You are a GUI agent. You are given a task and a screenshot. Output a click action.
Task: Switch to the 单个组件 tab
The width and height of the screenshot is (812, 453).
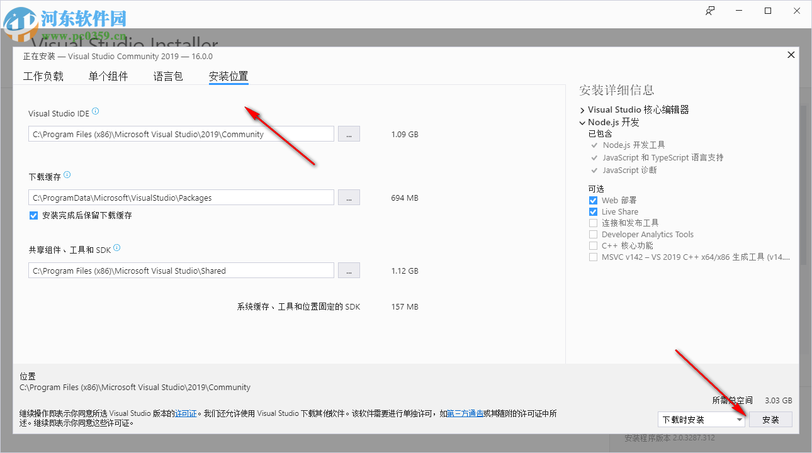tap(108, 75)
